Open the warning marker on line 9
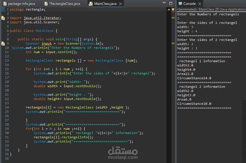246x163 pixels. (x=3, y=43)
